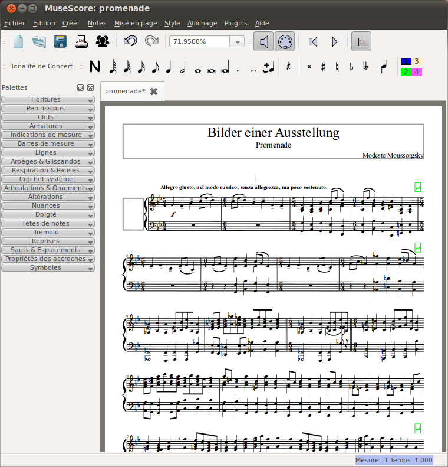Open the Affichage menu
This screenshot has width=448, height=467.
202,23
